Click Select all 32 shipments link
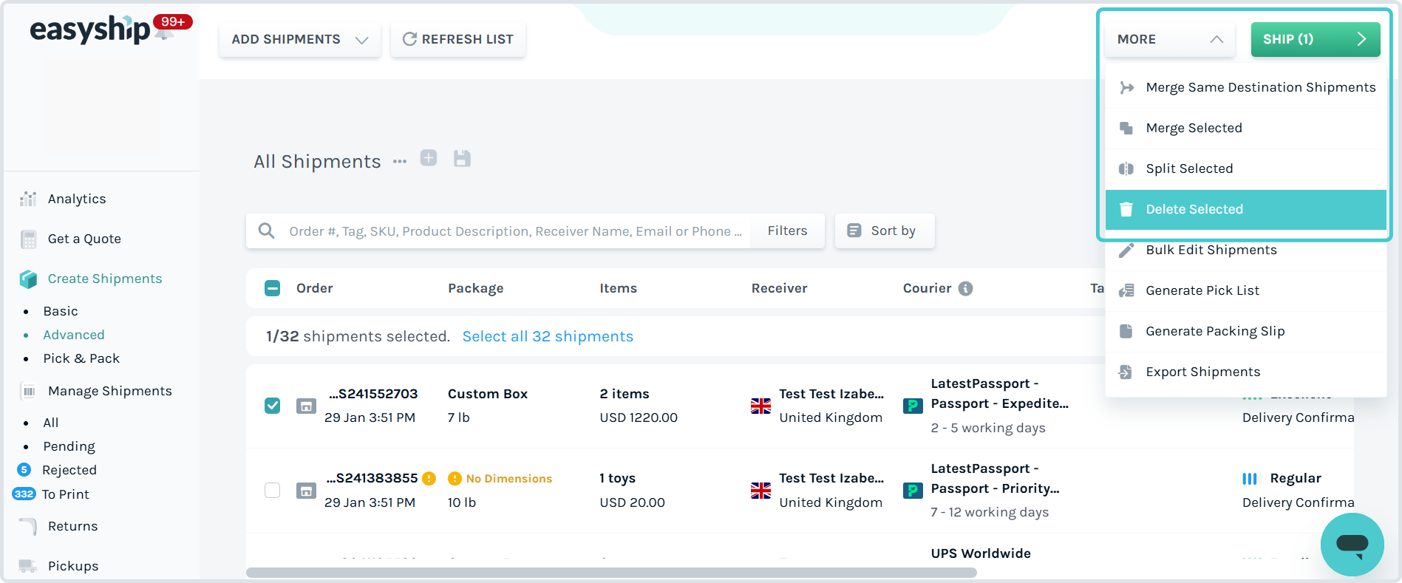The width and height of the screenshot is (1402, 583). coord(548,337)
